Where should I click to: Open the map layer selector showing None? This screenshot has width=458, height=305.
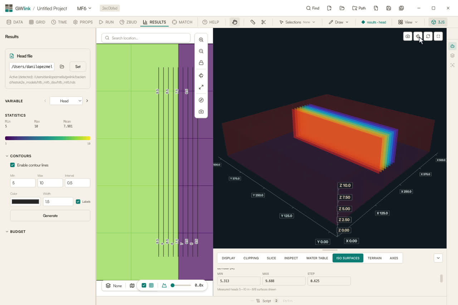tap(114, 286)
